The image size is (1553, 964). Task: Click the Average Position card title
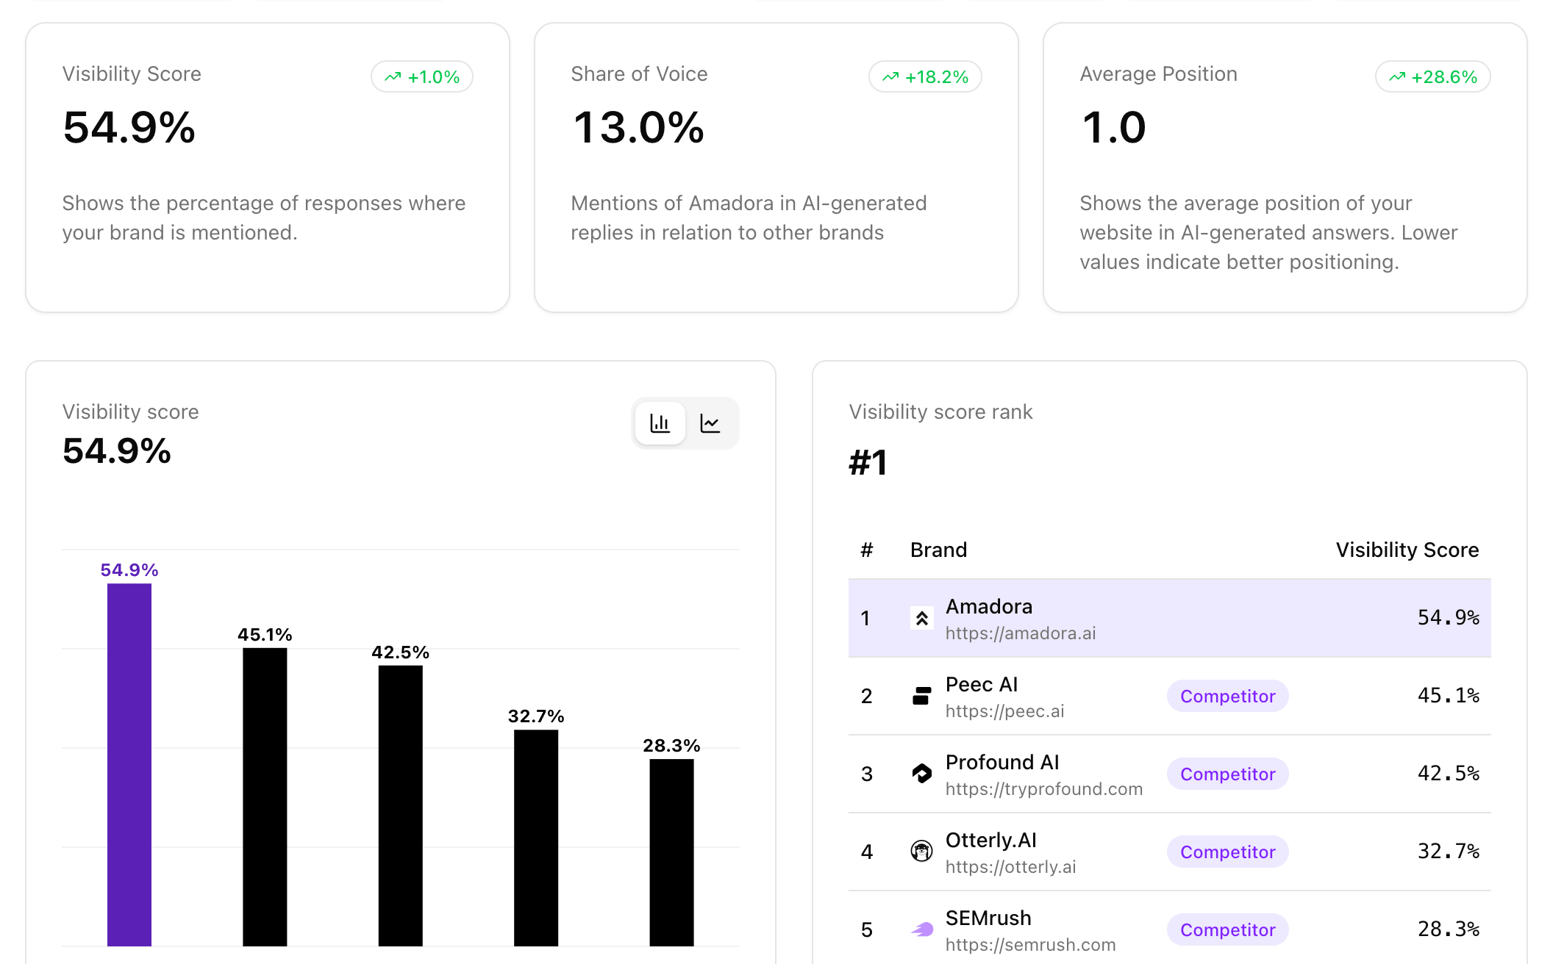coord(1158,73)
